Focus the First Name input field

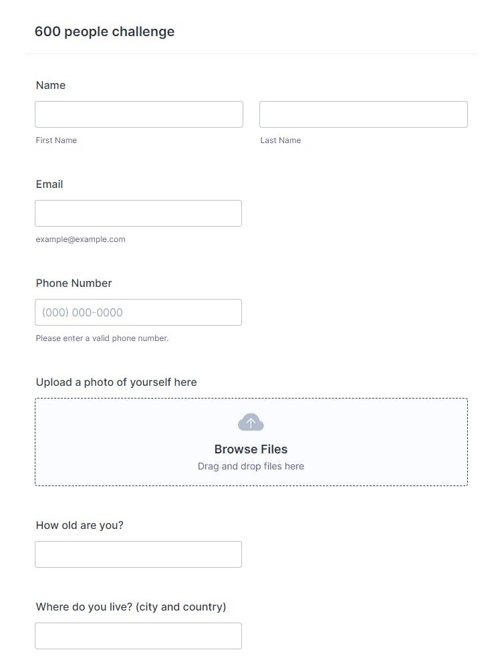[139, 114]
